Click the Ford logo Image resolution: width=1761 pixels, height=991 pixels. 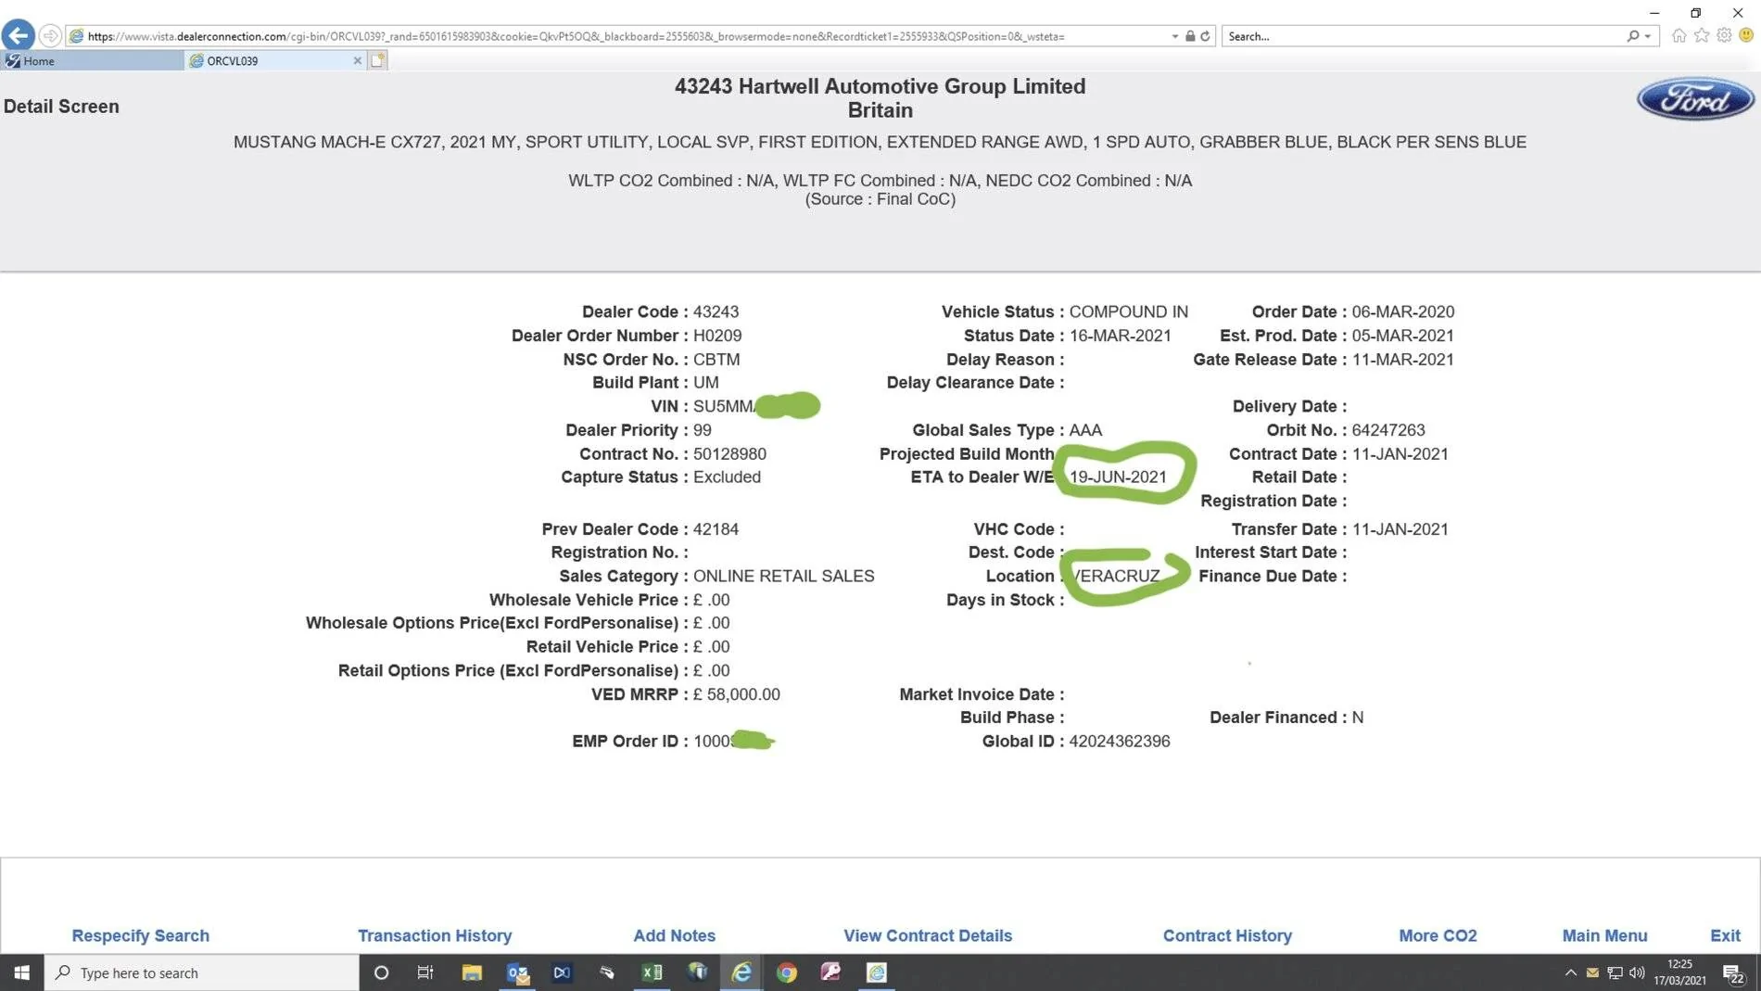(x=1695, y=99)
